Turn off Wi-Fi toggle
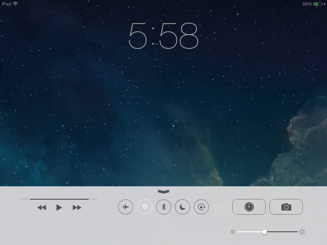The height and width of the screenshot is (245, 327). point(145,207)
